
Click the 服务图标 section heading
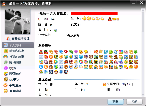click(x=45, y=45)
